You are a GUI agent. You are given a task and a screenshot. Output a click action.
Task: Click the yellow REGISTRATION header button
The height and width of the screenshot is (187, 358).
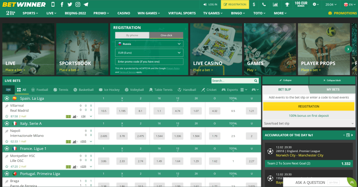coord(235,4)
